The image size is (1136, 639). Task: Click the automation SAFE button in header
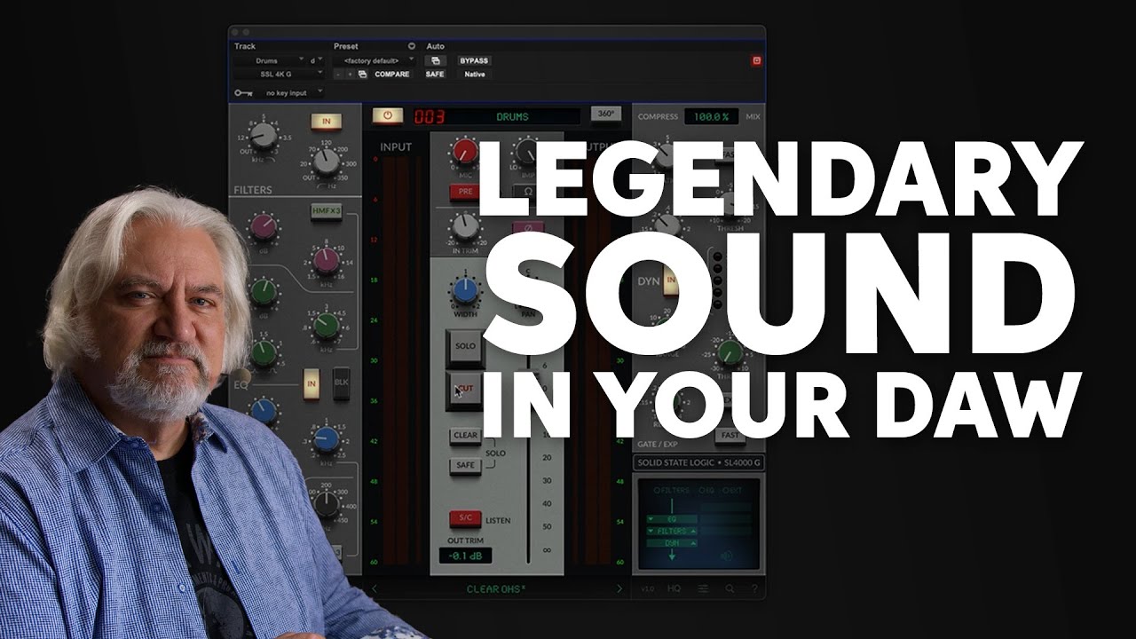[435, 75]
